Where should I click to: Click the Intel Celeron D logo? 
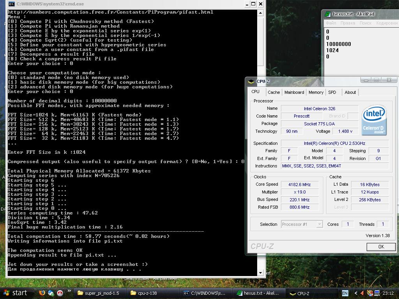[x=374, y=120]
